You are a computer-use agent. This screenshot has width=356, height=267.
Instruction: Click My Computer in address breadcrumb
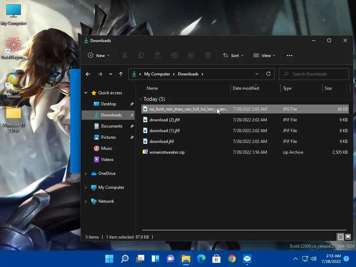[157, 74]
